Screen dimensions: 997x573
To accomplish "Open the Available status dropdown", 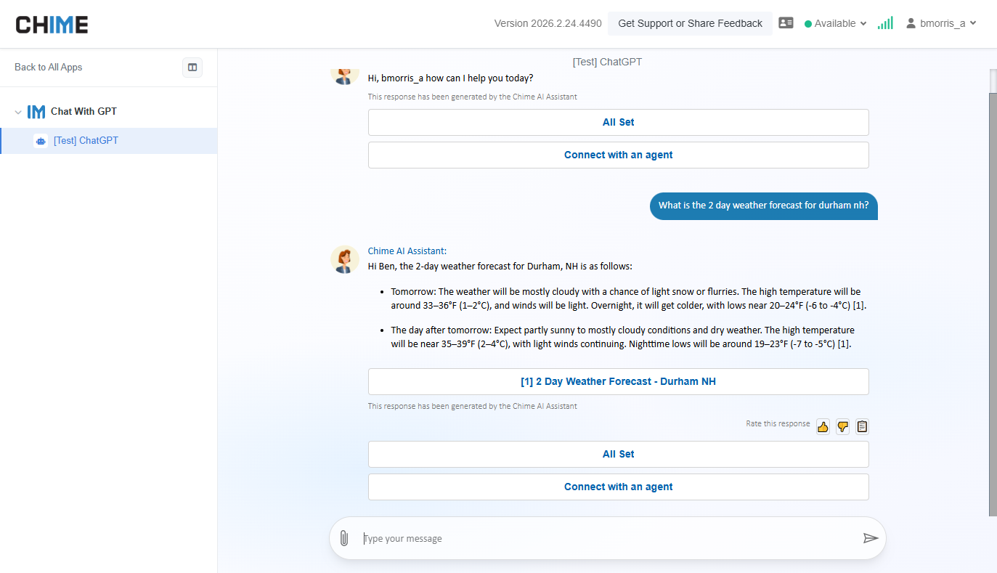I will pyautogui.click(x=835, y=23).
